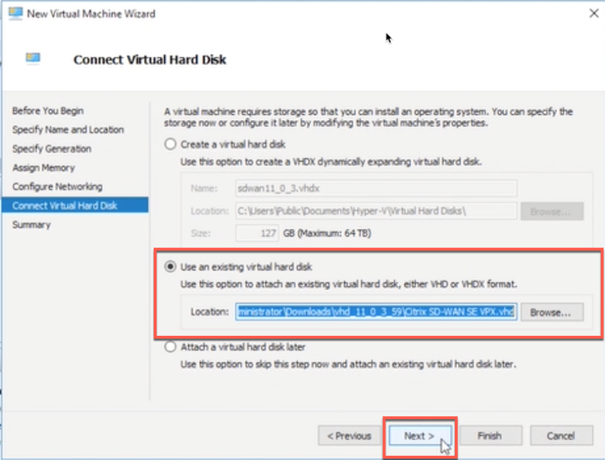605x460 pixels.
Task: Cancel the wizard
Action: point(561,436)
